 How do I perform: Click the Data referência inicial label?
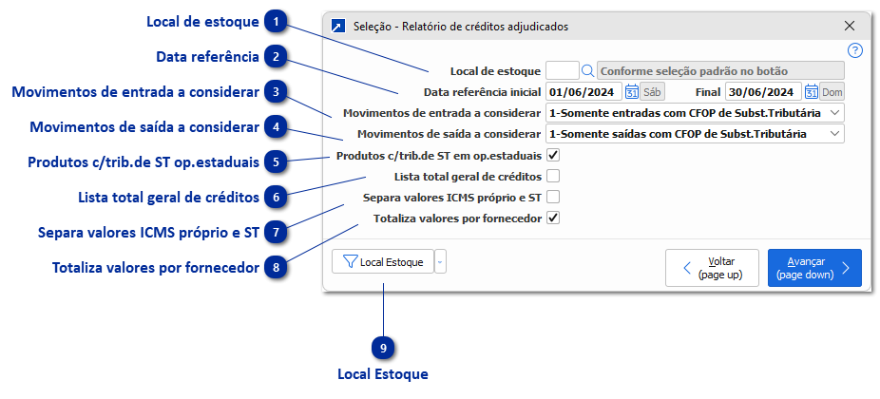coord(483,92)
